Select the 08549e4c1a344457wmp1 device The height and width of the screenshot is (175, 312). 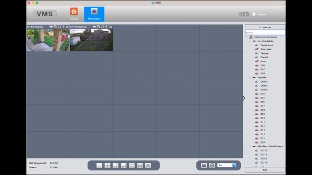click(270, 146)
